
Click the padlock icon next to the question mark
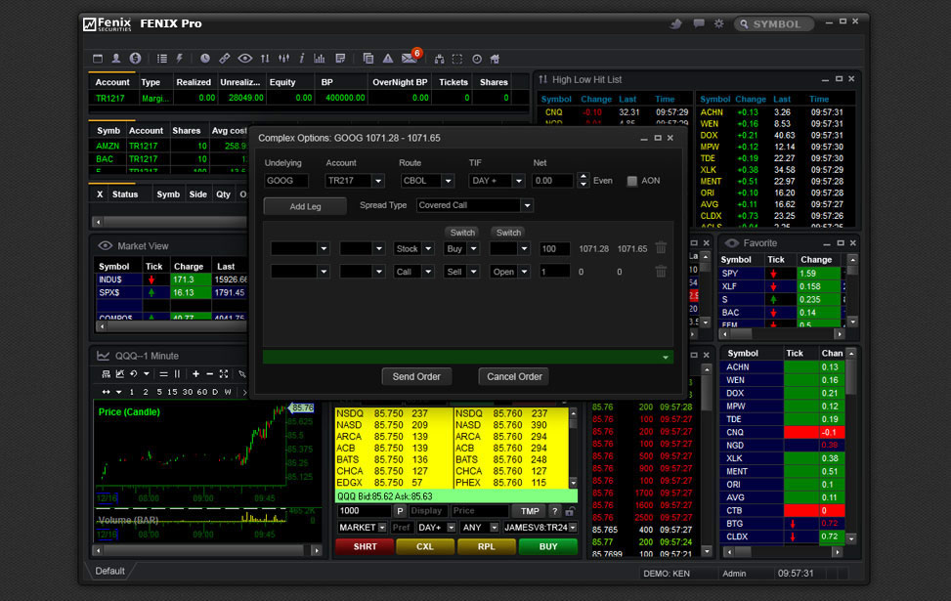570,511
